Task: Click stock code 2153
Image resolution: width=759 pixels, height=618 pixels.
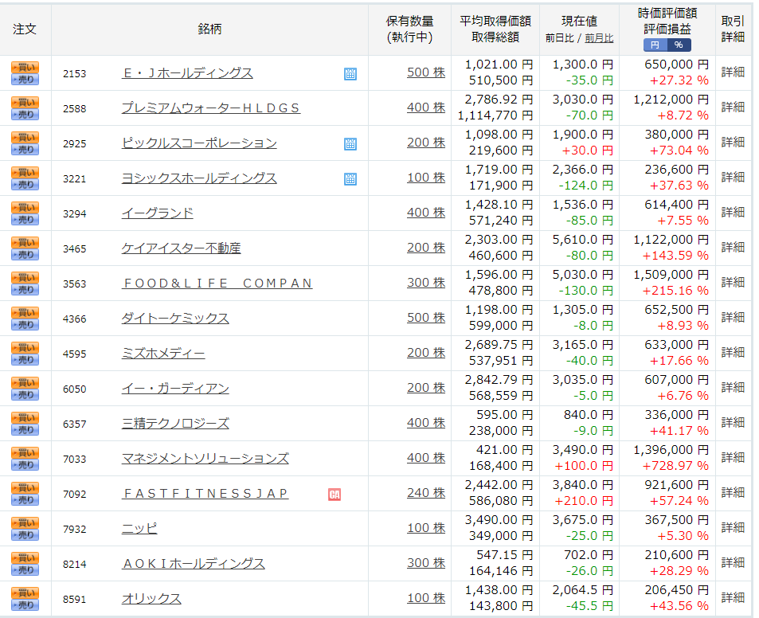Action: coord(75,73)
